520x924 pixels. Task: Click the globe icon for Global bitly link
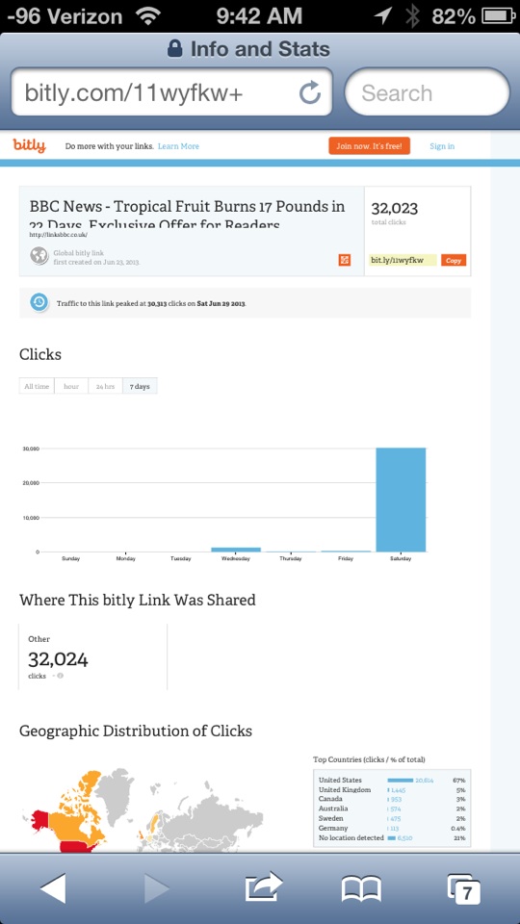[39, 256]
